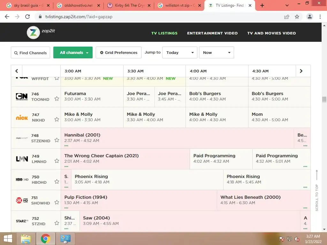Expand details dots under Hannibal (2001)
The image size is (327, 245).
tap(66, 145)
